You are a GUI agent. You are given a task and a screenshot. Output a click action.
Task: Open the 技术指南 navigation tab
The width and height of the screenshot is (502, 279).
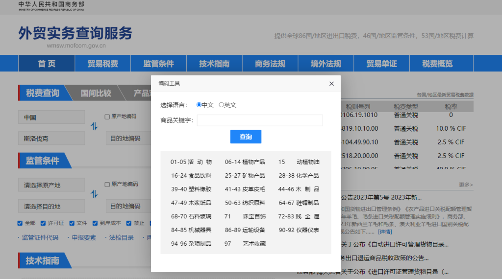pyautogui.click(x=214, y=63)
